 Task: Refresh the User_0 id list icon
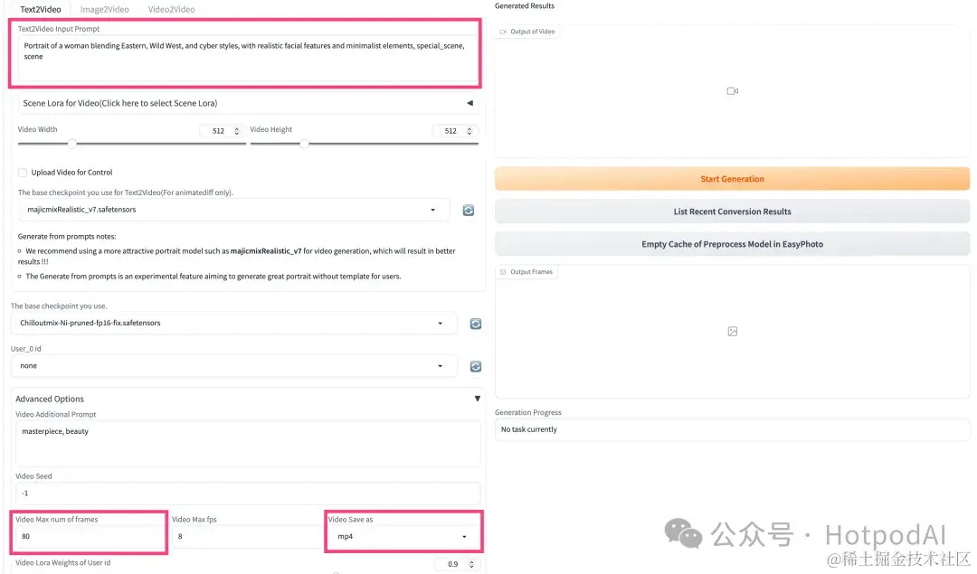[x=476, y=367]
